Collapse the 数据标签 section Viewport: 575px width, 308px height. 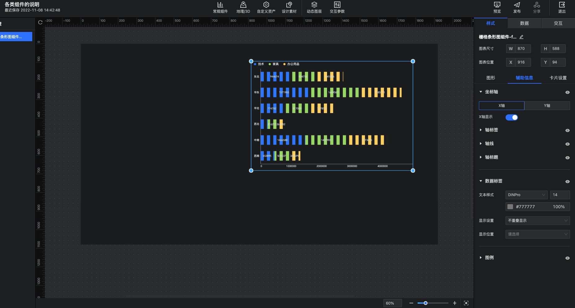point(481,181)
